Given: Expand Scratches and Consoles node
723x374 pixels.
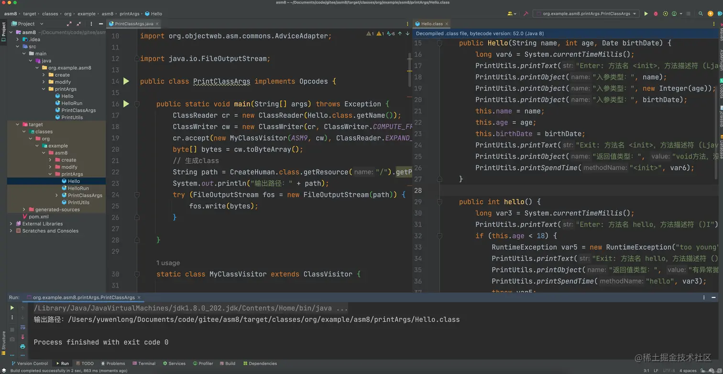Looking at the screenshot, I should tap(11, 231).
